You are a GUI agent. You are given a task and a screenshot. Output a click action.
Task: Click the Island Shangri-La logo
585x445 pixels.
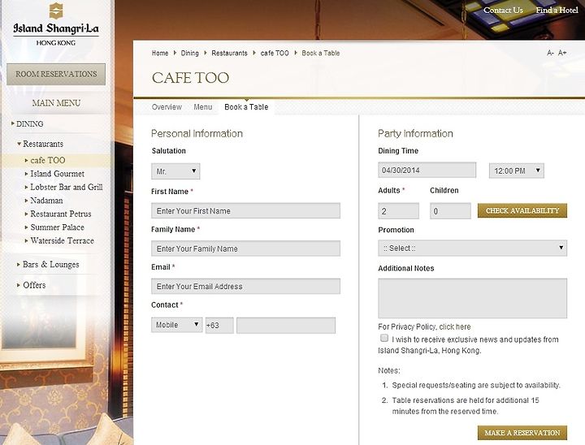pyautogui.click(x=56, y=24)
